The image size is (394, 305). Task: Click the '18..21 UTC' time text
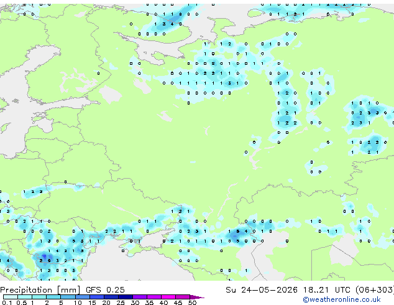[326, 290]
